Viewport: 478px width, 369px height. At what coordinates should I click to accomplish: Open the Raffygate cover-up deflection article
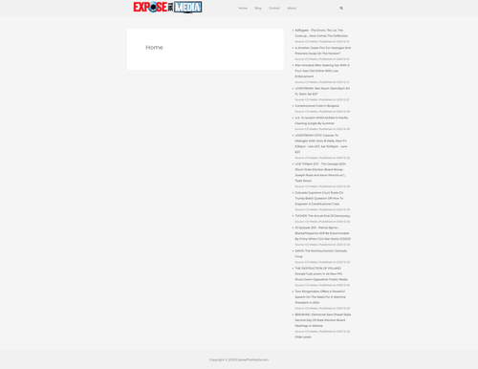pyautogui.click(x=321, y=33)
